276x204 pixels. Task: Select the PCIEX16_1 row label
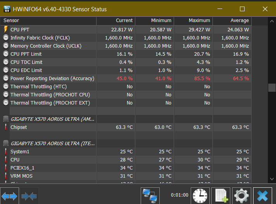click(22, 168)
